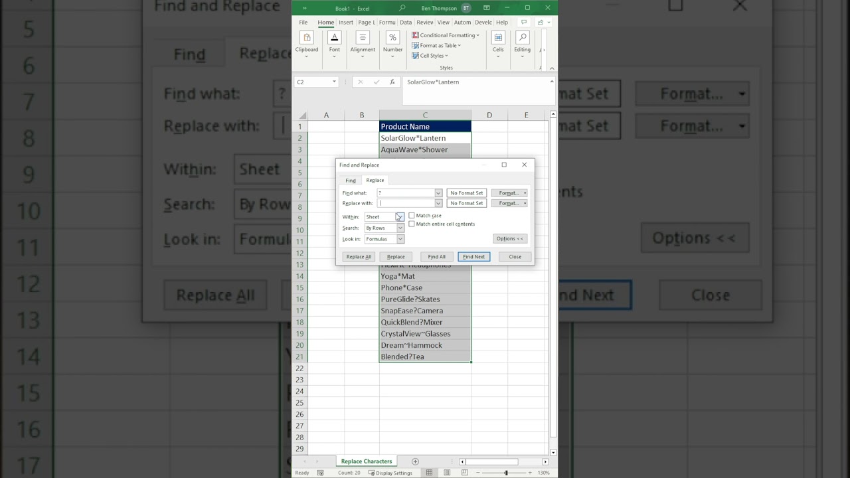This screenshot has height=478, width=850.
Task: Enable the Match case checkbox
Action: 412,216
